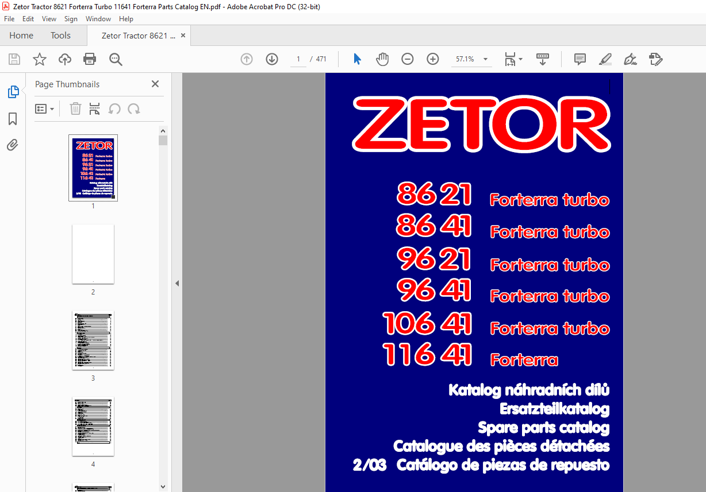Open the Help menu

point(126,19)
